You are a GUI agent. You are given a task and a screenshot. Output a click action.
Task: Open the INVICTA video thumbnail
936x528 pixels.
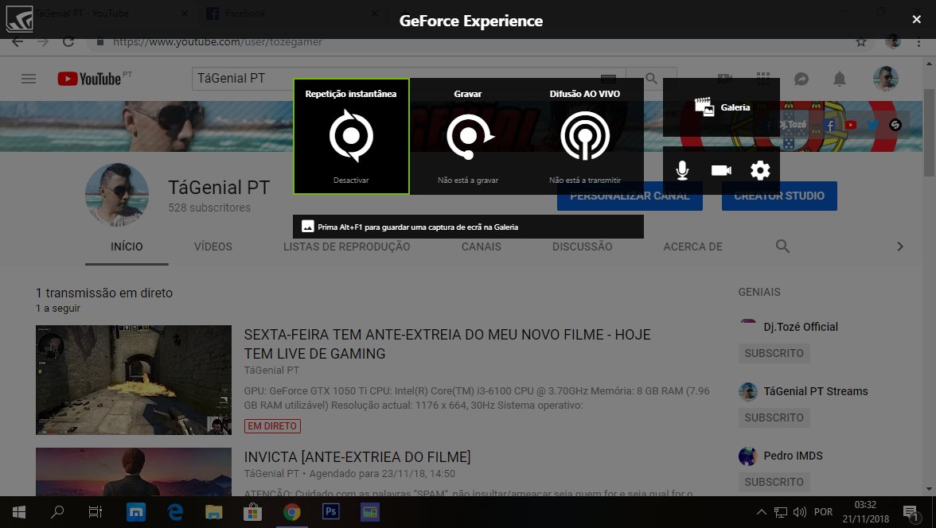pyautogui.click(x=134, y=472)
